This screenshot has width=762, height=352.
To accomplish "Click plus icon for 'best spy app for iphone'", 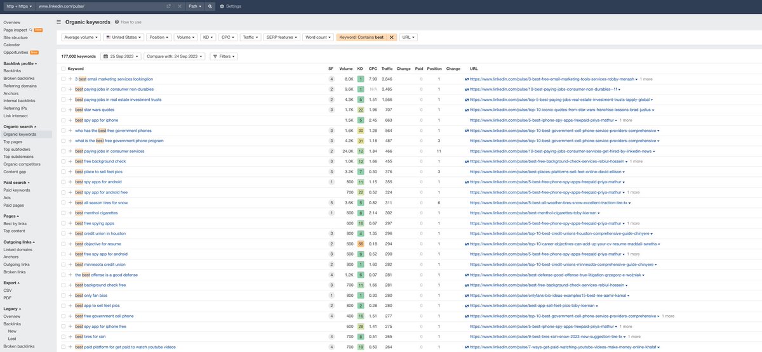I will tap(70, 120).
